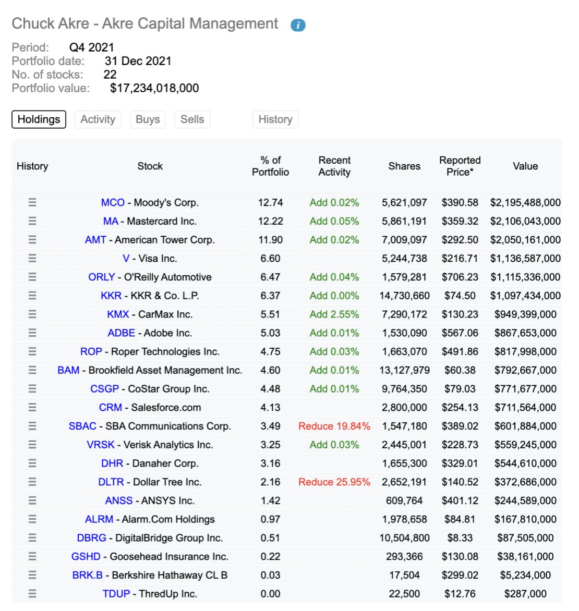Open the DHR ticker link
579x611 pixels.
pos(112,463)
